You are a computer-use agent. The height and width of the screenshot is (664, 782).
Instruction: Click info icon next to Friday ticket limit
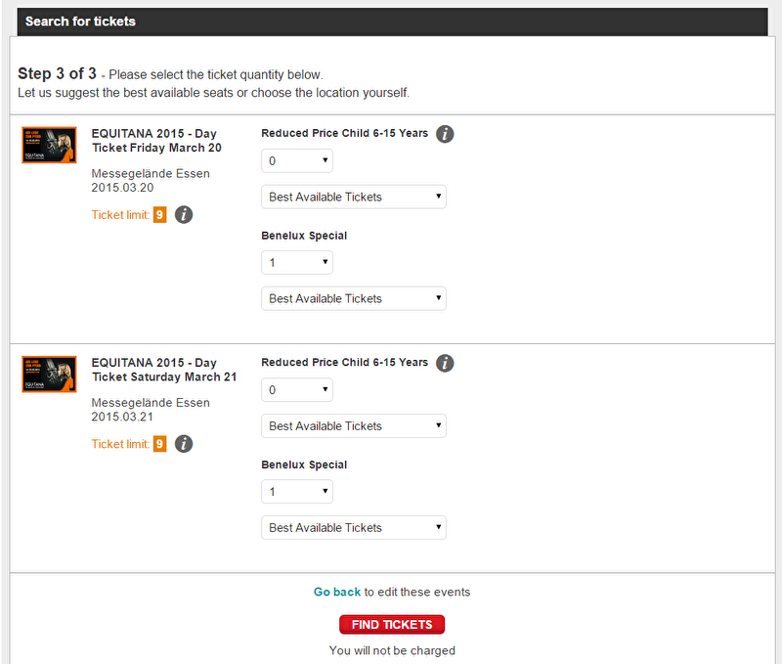184,214
